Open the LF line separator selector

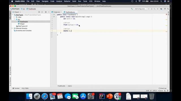[x=151, y=91]
